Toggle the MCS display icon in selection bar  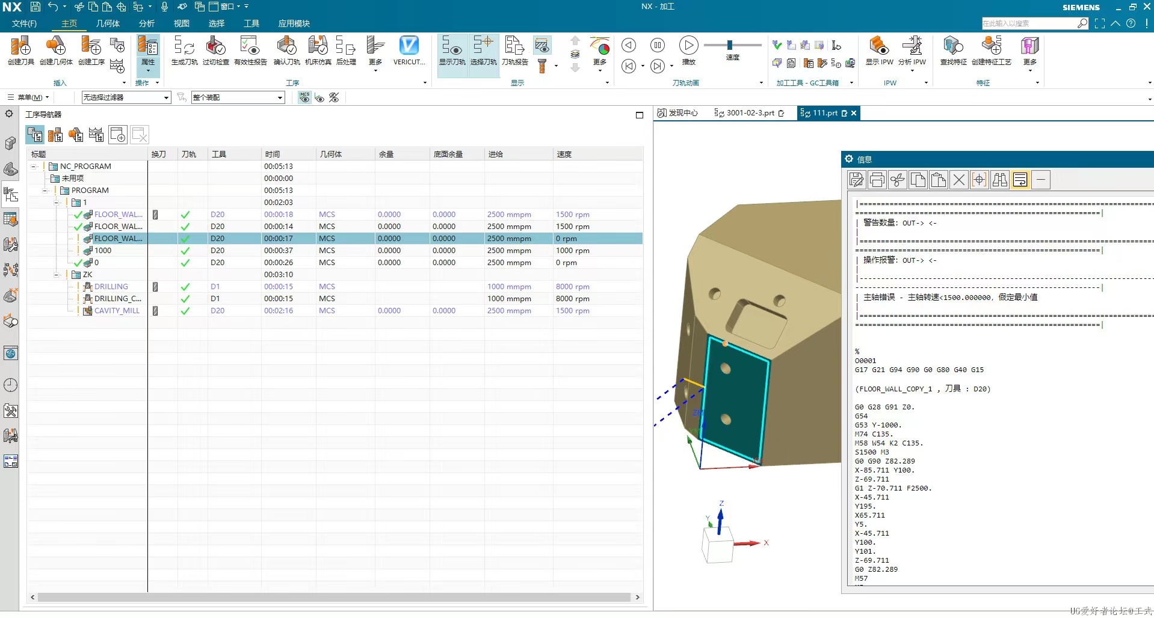coord(304,97)
